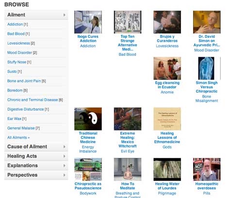The height and width of the screenshot is (198, 229).
Task: Open the Perspectives heading
Action: pos(22,175)
